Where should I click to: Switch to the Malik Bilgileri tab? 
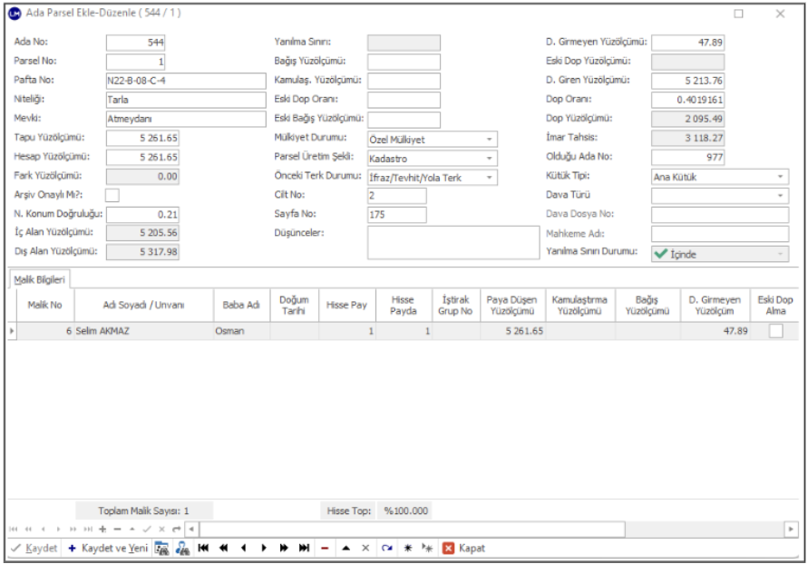[38, 281]
